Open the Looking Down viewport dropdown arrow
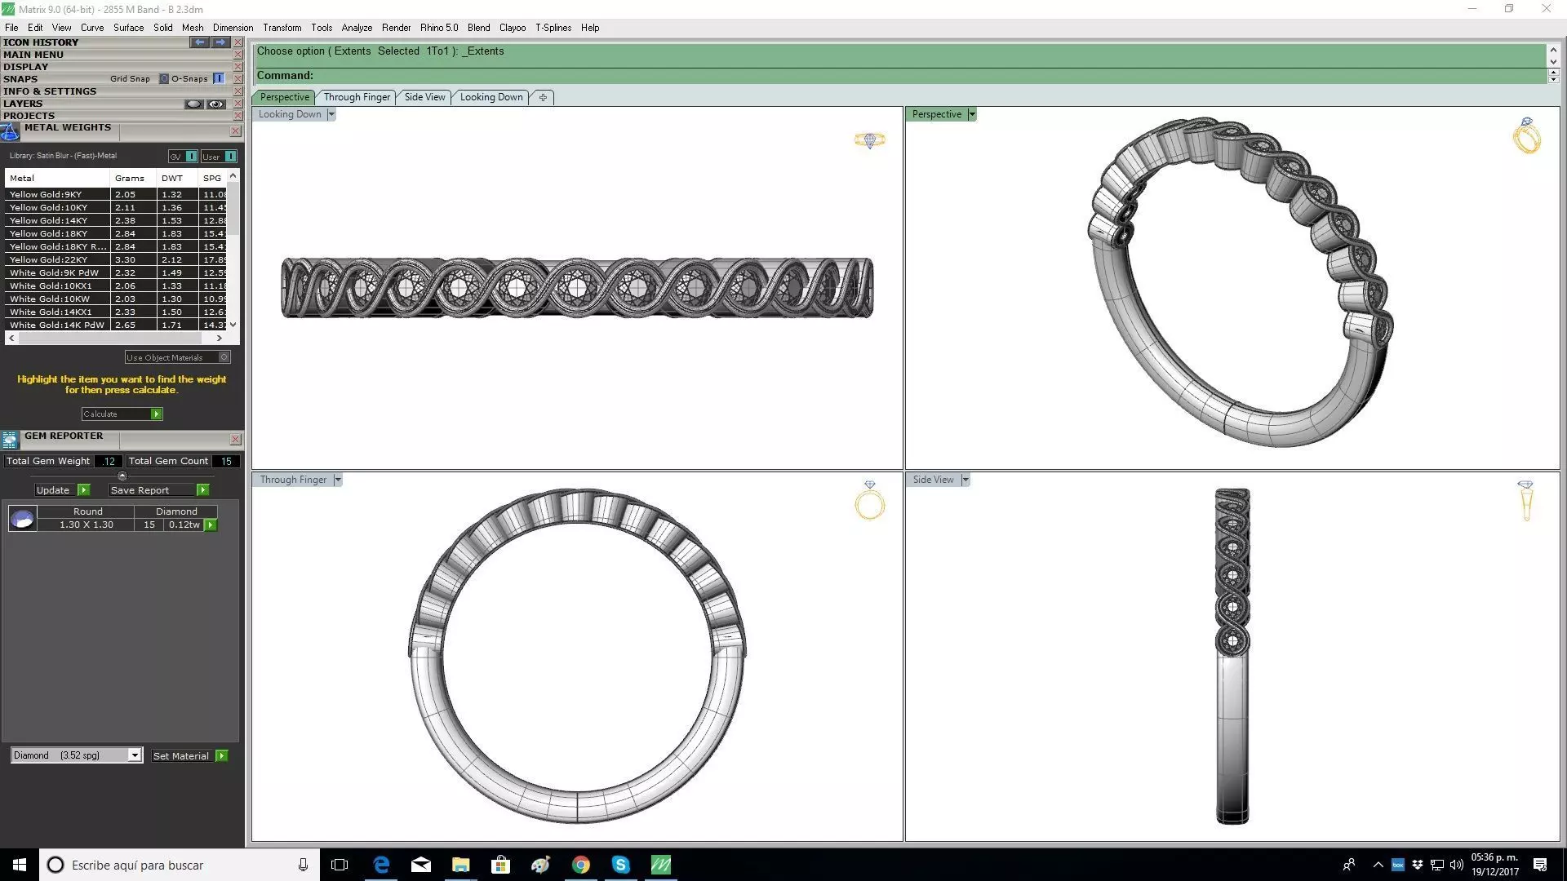This screenshot has height=881, width=1567. (x=331, y=115)
